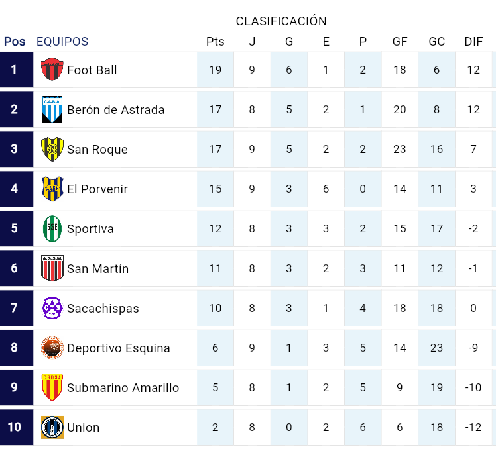Viewport: 496px width, 451px height.
Task: Click position number 10 cell
Action: [x=15, y=427]
